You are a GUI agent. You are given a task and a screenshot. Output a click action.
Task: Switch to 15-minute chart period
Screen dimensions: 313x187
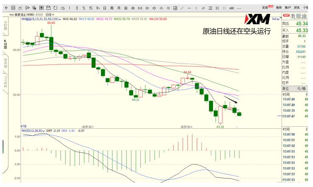pos(91,8)
